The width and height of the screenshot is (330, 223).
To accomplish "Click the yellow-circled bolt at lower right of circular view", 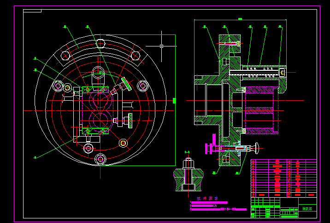I will (x=124, y=143).
